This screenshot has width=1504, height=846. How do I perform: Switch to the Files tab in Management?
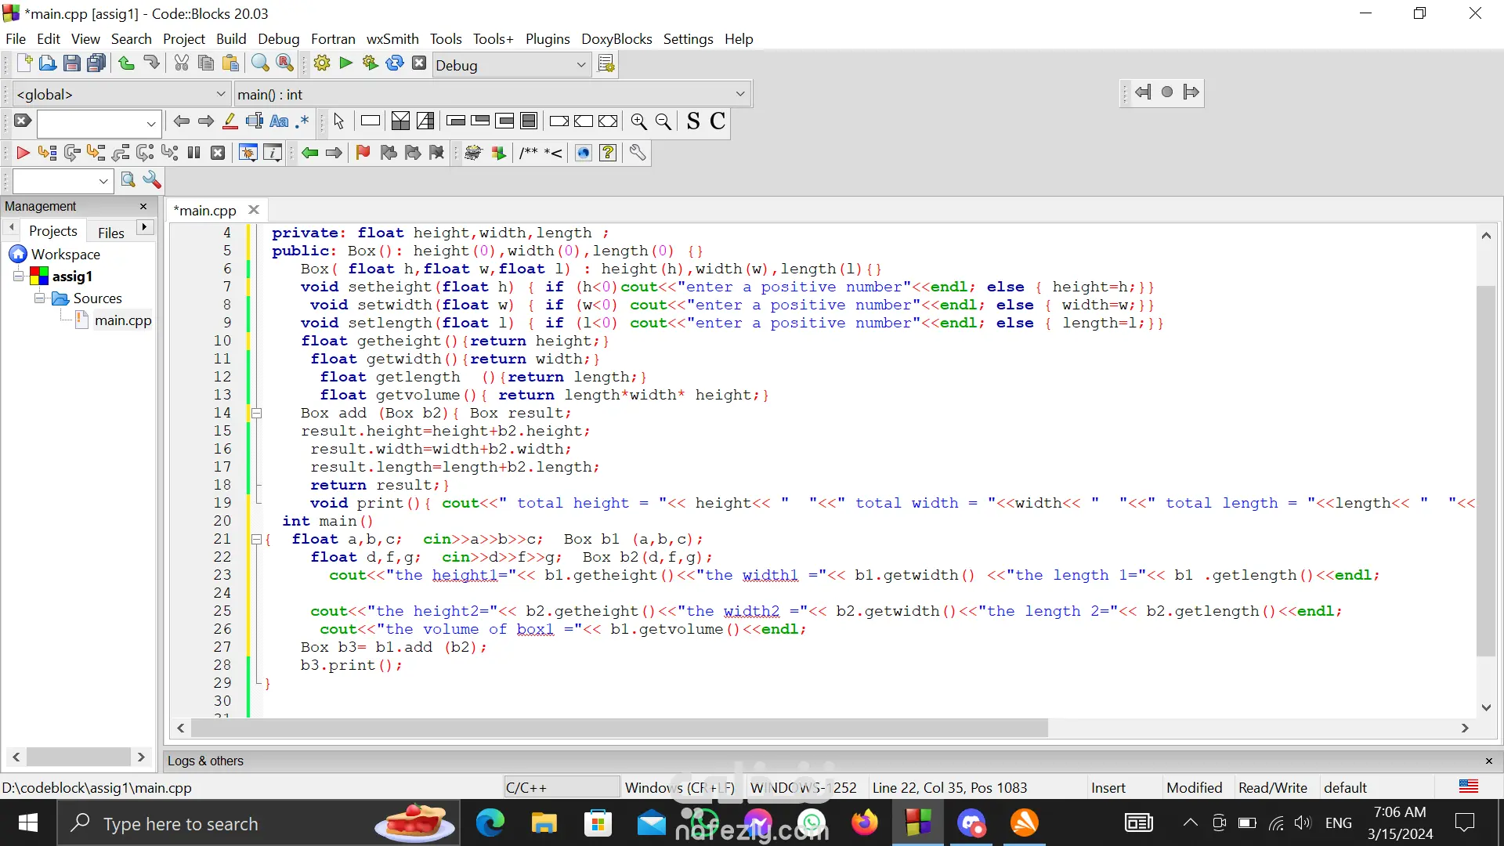110,233
